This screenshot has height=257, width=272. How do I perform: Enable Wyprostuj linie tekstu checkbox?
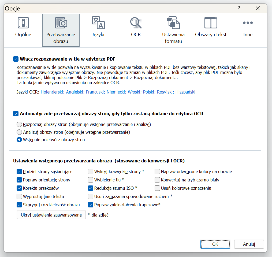pyautogui.click(x=19, y=196)
